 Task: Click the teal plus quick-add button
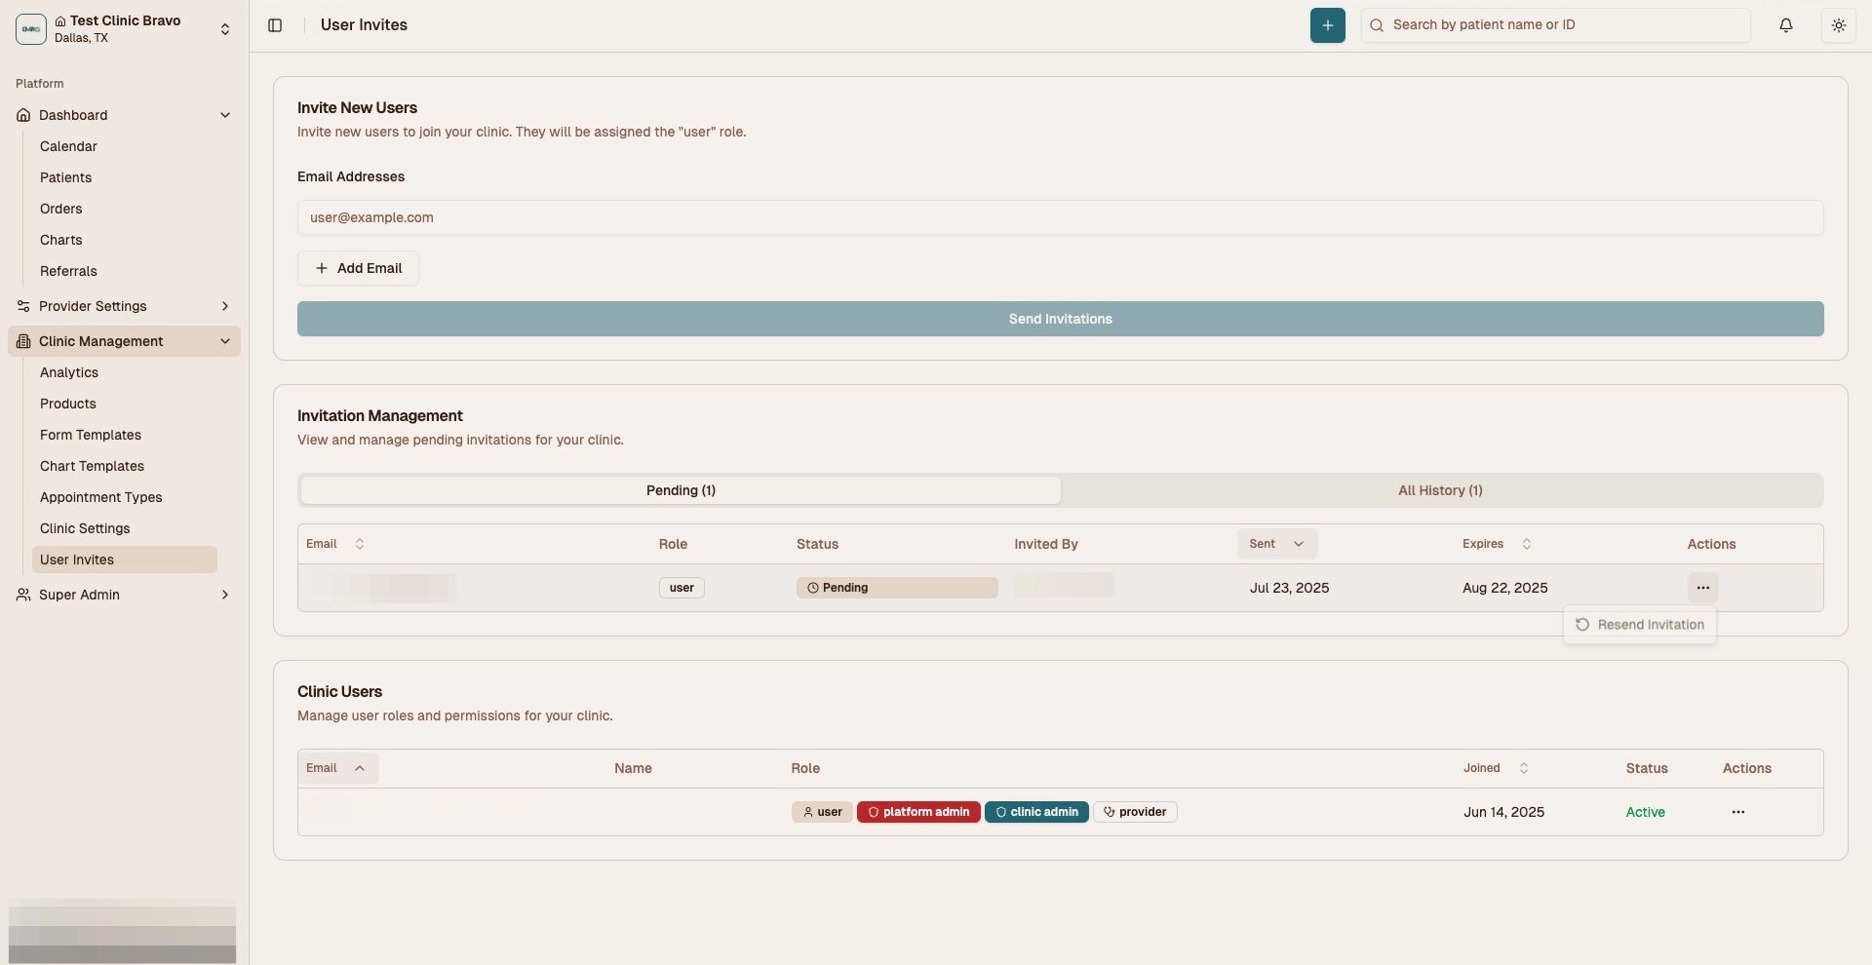pos(1327,25)
